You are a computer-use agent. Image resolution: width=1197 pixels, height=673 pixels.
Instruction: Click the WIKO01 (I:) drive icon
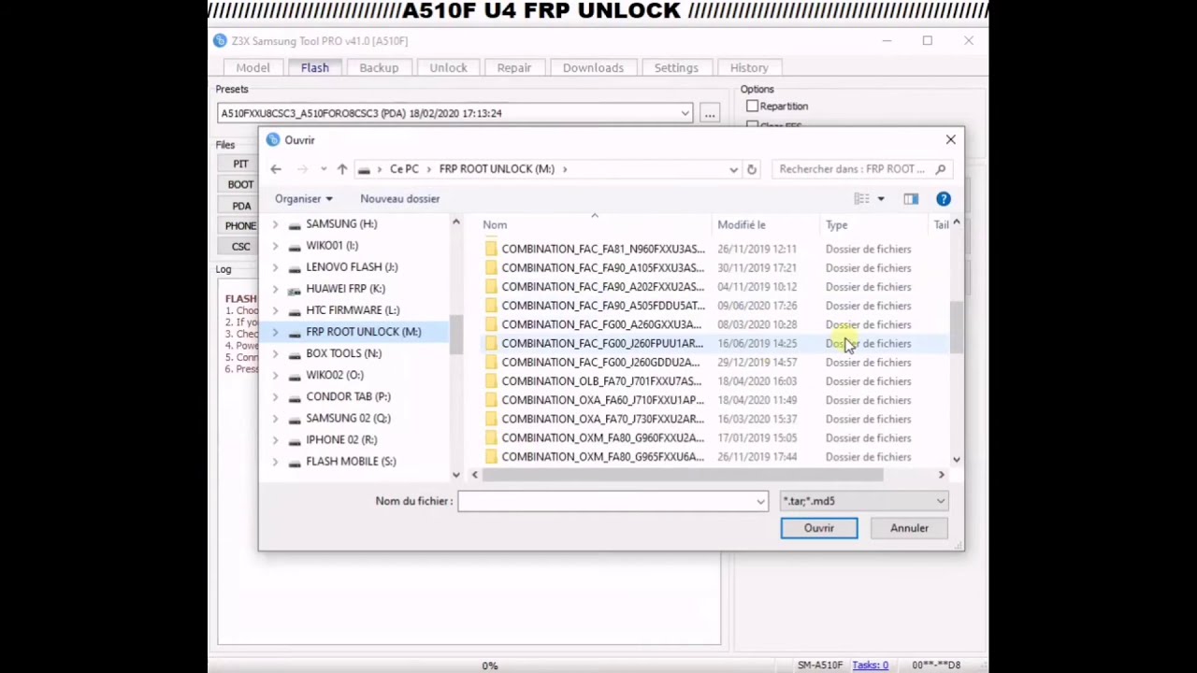(295, 246)
